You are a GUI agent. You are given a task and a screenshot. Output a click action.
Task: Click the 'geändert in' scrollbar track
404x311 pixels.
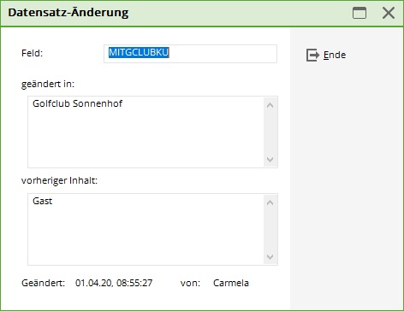(270, 132)
